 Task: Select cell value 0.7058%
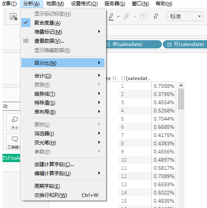pyautogui.click(x=164, y=86)
